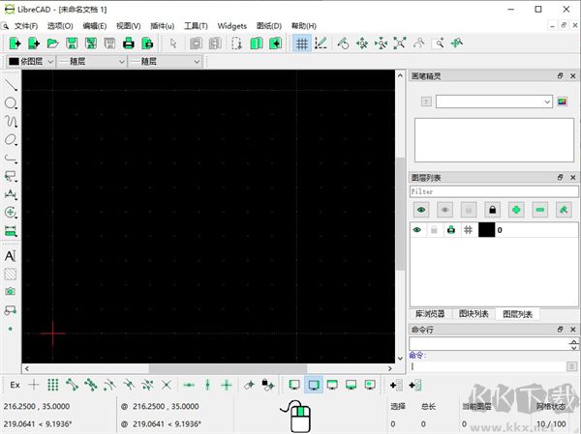The height and width of the screenshot is (434, 581).
Task: Toggle construction mode for layer 0
Action: point(468,230)
